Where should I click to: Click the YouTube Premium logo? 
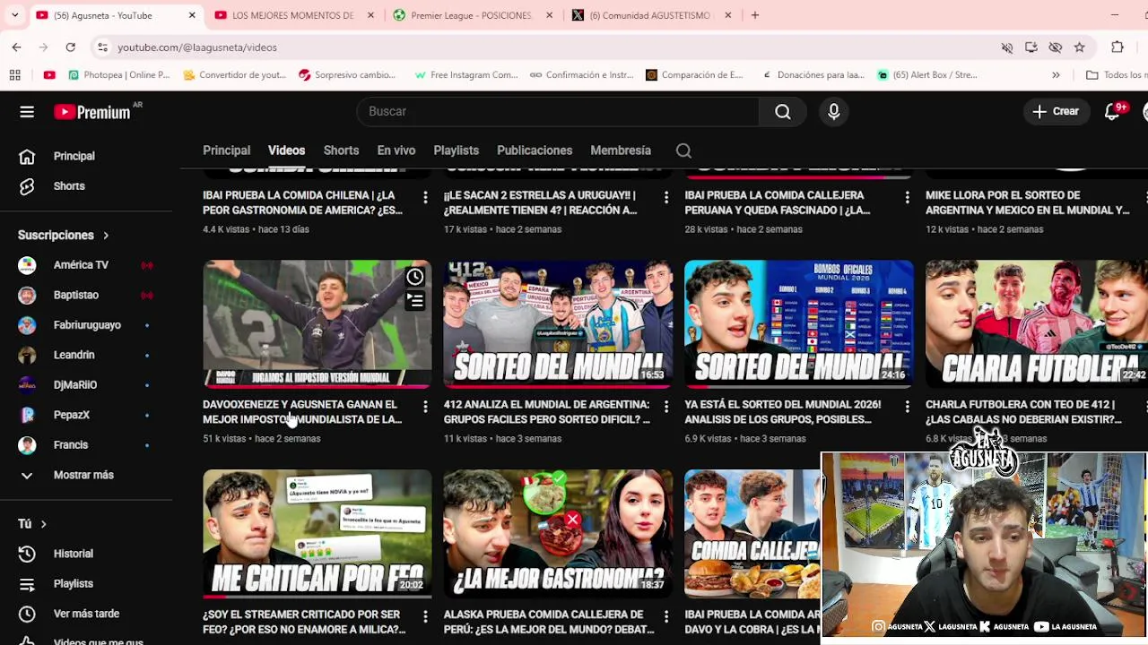pos(91,112)
